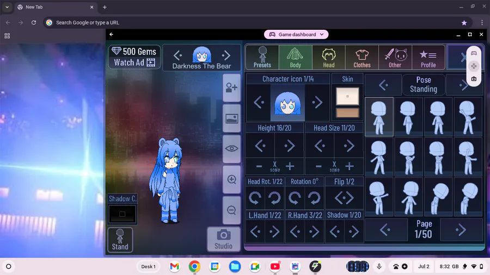The image size is (490, 275).
Task: Select the dabbing pose in bottom row
Action: click(379, 197)
